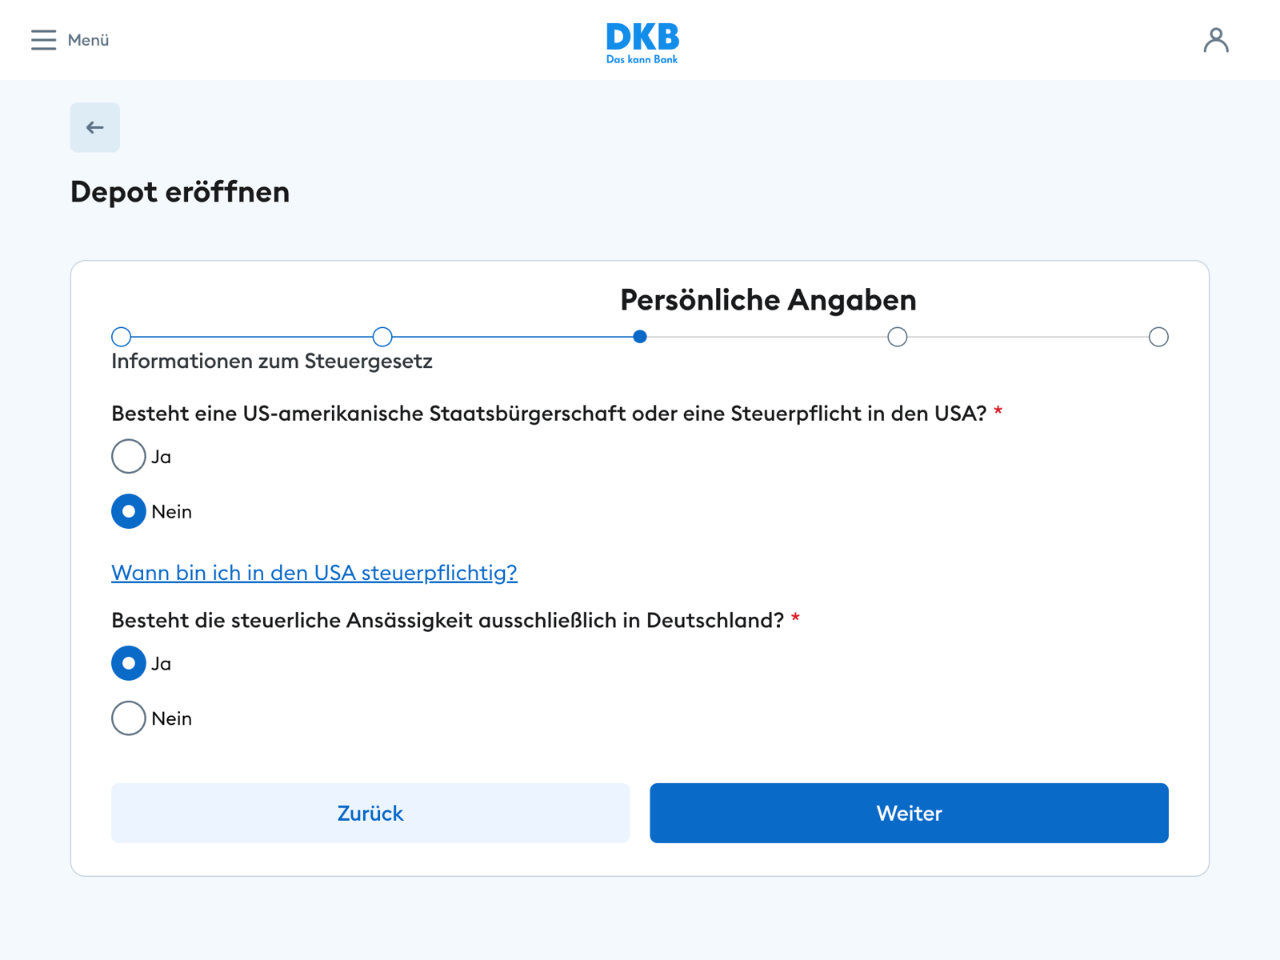Click the Persönliche Angaben heading
The height and width of the screenshot is (960, 1280).
pos(767,300)
